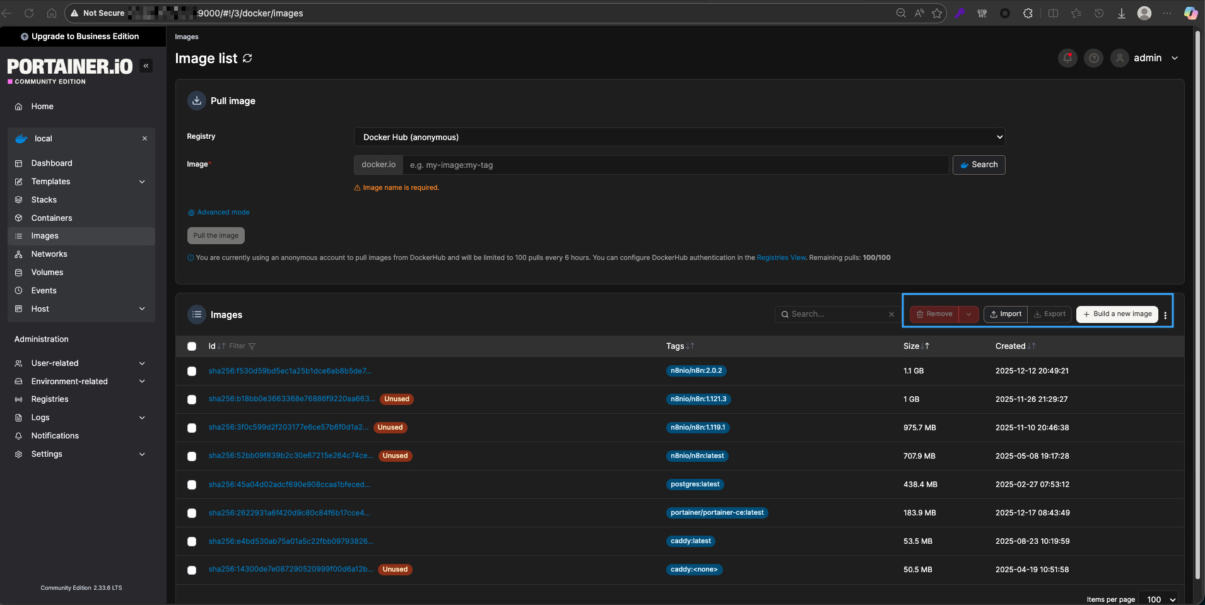Viewport: 1205px width, 605px height.
Task: Collapse the Portainer sidebar with the chevron icon
Action: tap(146, 66)
